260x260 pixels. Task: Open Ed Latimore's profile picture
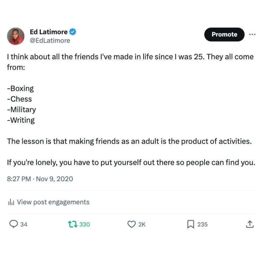16,36
